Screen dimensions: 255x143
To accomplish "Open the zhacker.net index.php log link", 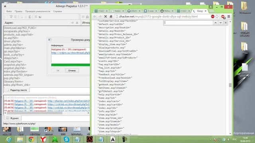I will [x=69, y=101].
